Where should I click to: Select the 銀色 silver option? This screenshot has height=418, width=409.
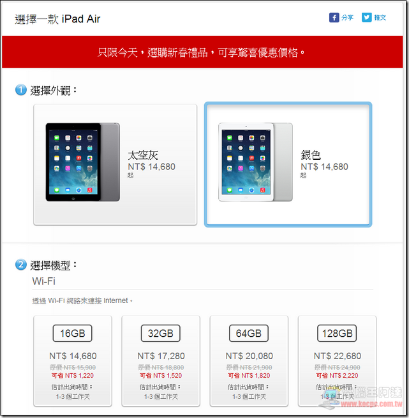[x=288, y=164]
